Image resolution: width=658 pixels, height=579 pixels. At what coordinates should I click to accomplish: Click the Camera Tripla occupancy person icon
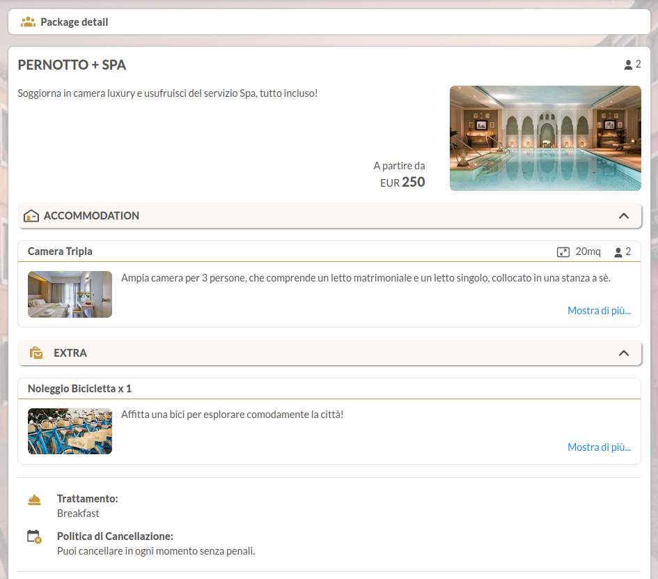point(618,252)
